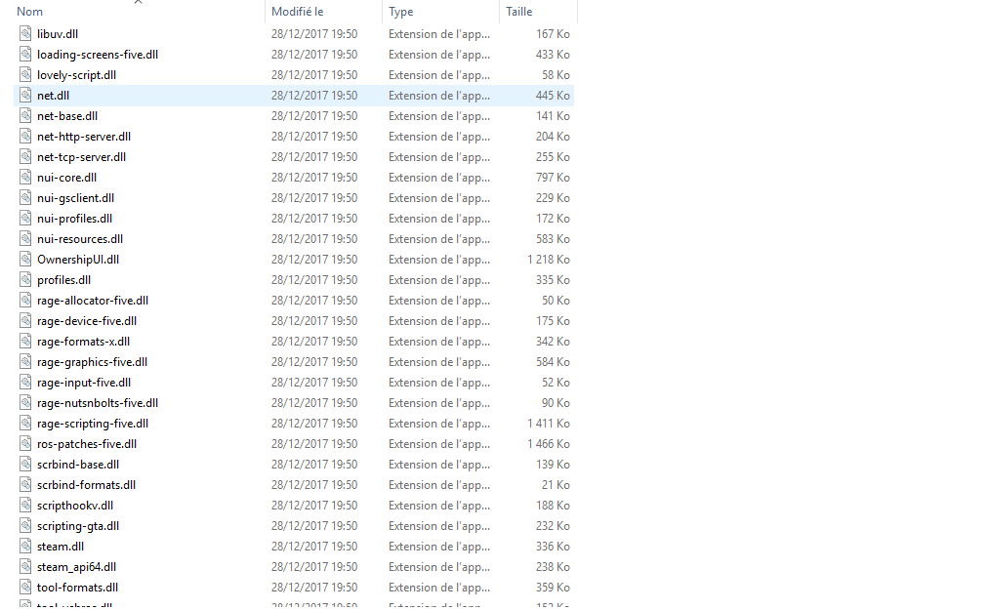
Task: Select the scripting-gta.dll file name
Action: pos(78,526)
